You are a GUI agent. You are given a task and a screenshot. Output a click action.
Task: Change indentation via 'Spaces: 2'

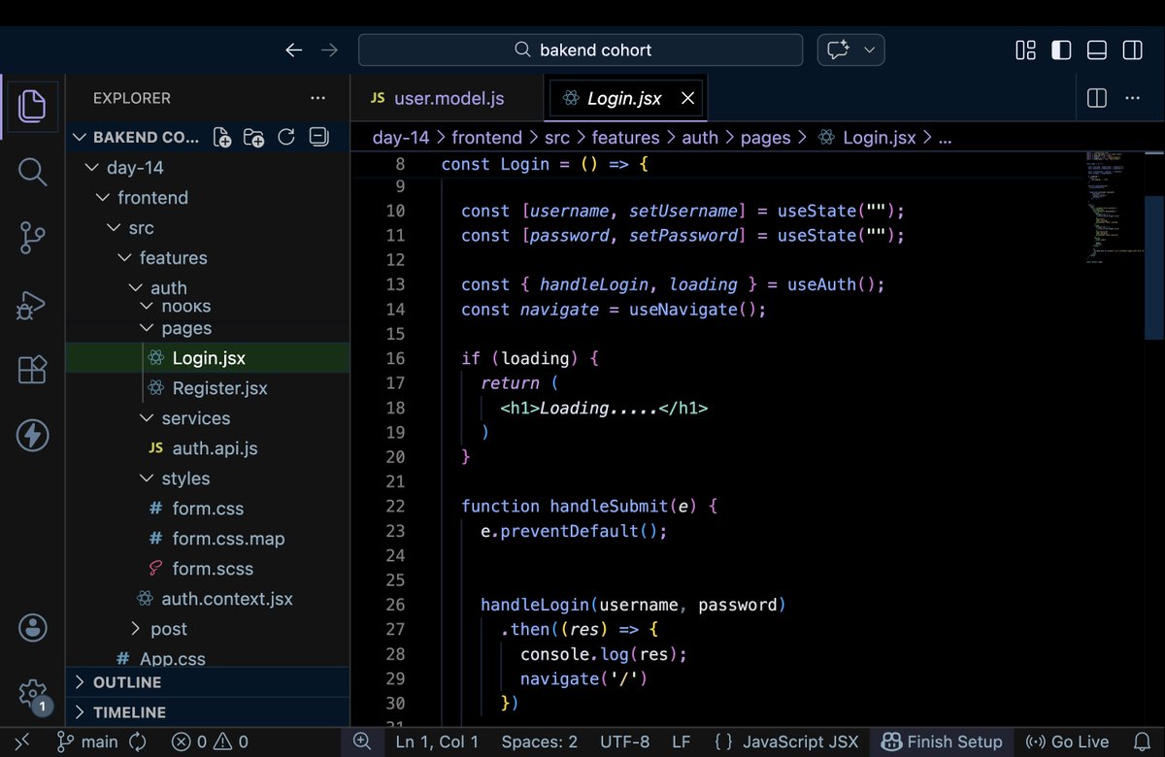539,741
